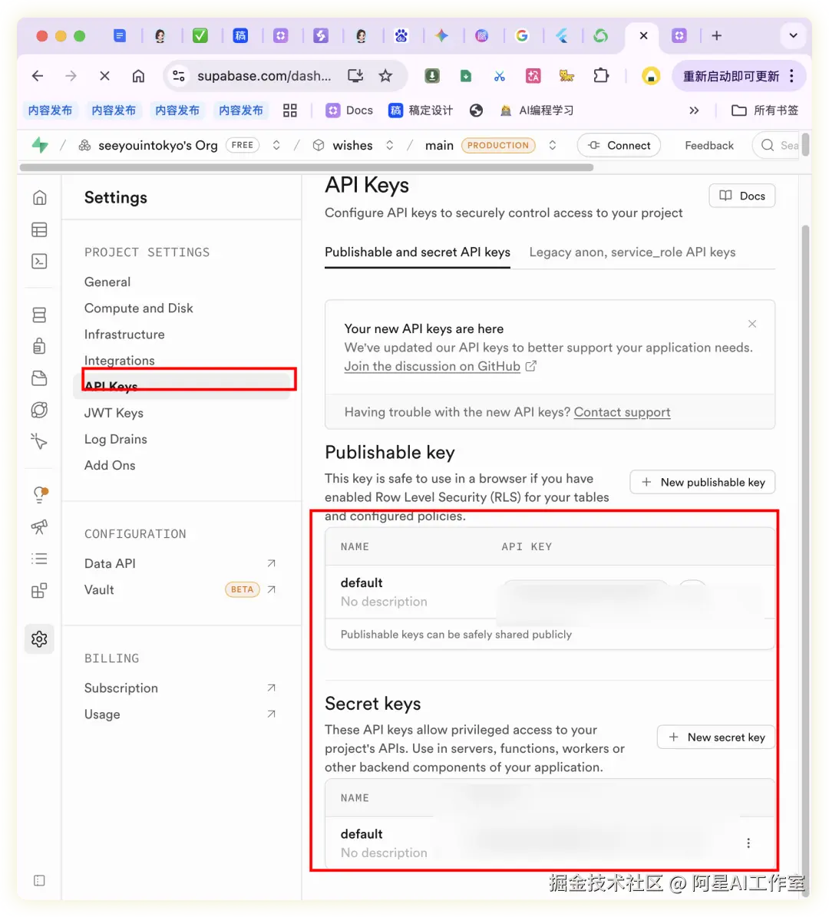829x917 pixels.
Task: Click the Supabase lightning logo
Action: [x=40, y=145]
